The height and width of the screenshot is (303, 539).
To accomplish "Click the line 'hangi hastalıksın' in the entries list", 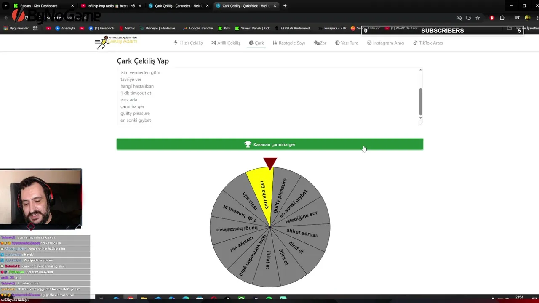I will (137, 86).
